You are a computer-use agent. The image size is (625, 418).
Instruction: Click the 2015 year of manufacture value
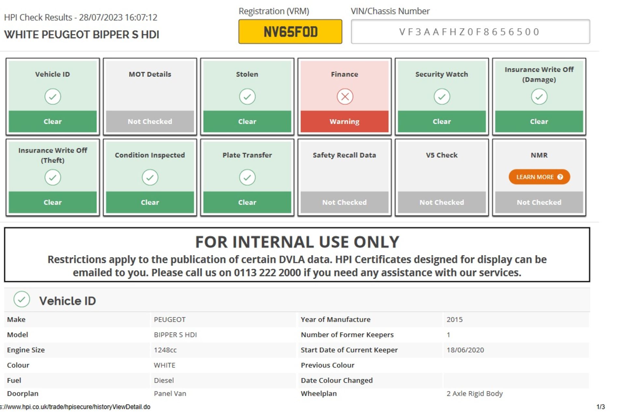click(x=454, y=319)
